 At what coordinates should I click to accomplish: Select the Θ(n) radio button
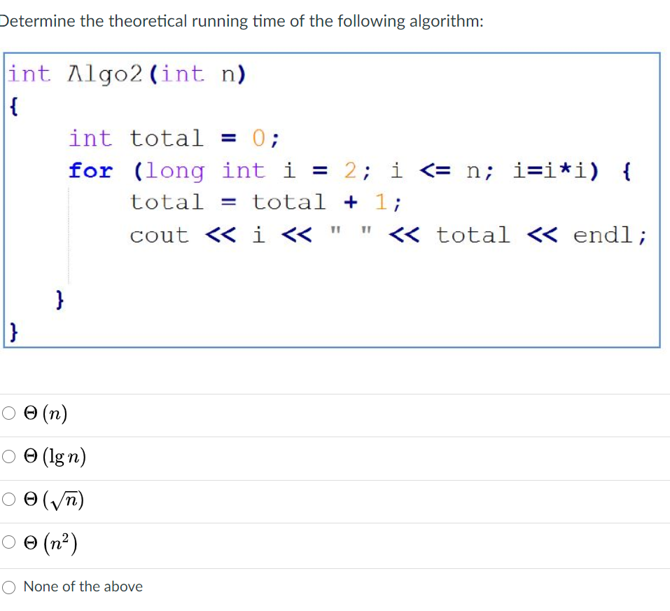coord(8,413)
